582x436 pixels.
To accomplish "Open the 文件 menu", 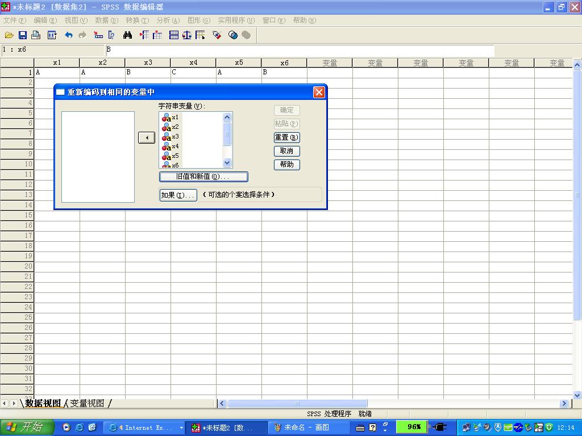I will [x=15, y=20].
